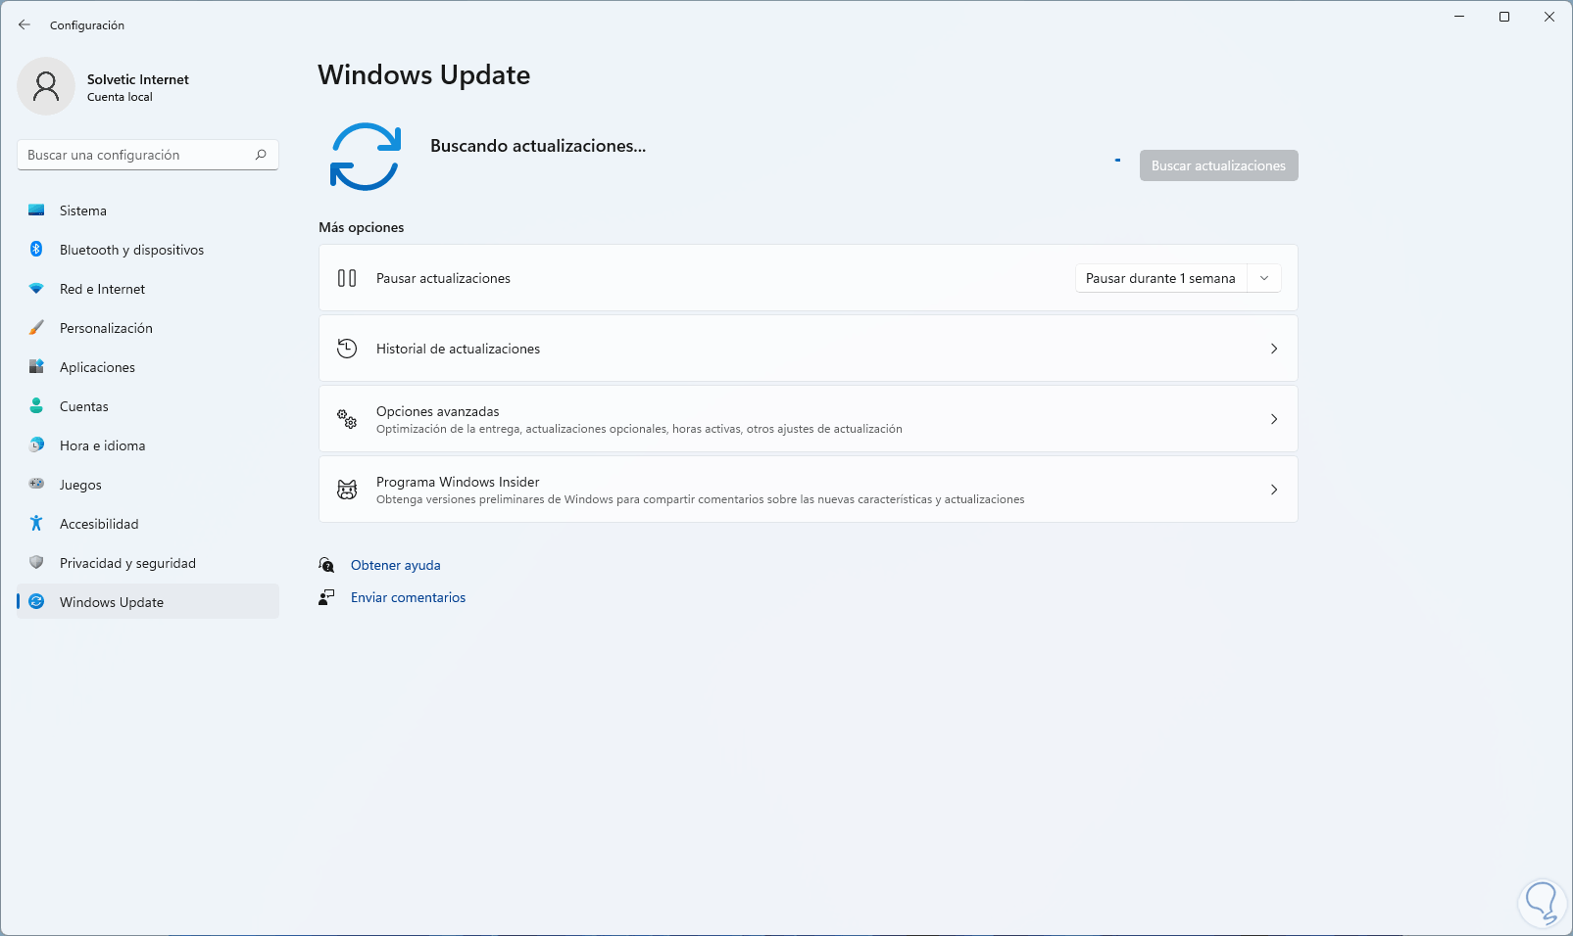The image size is (1573, 936).
Task: Navigate to Aplicaciones section
Action: [148, 367]
